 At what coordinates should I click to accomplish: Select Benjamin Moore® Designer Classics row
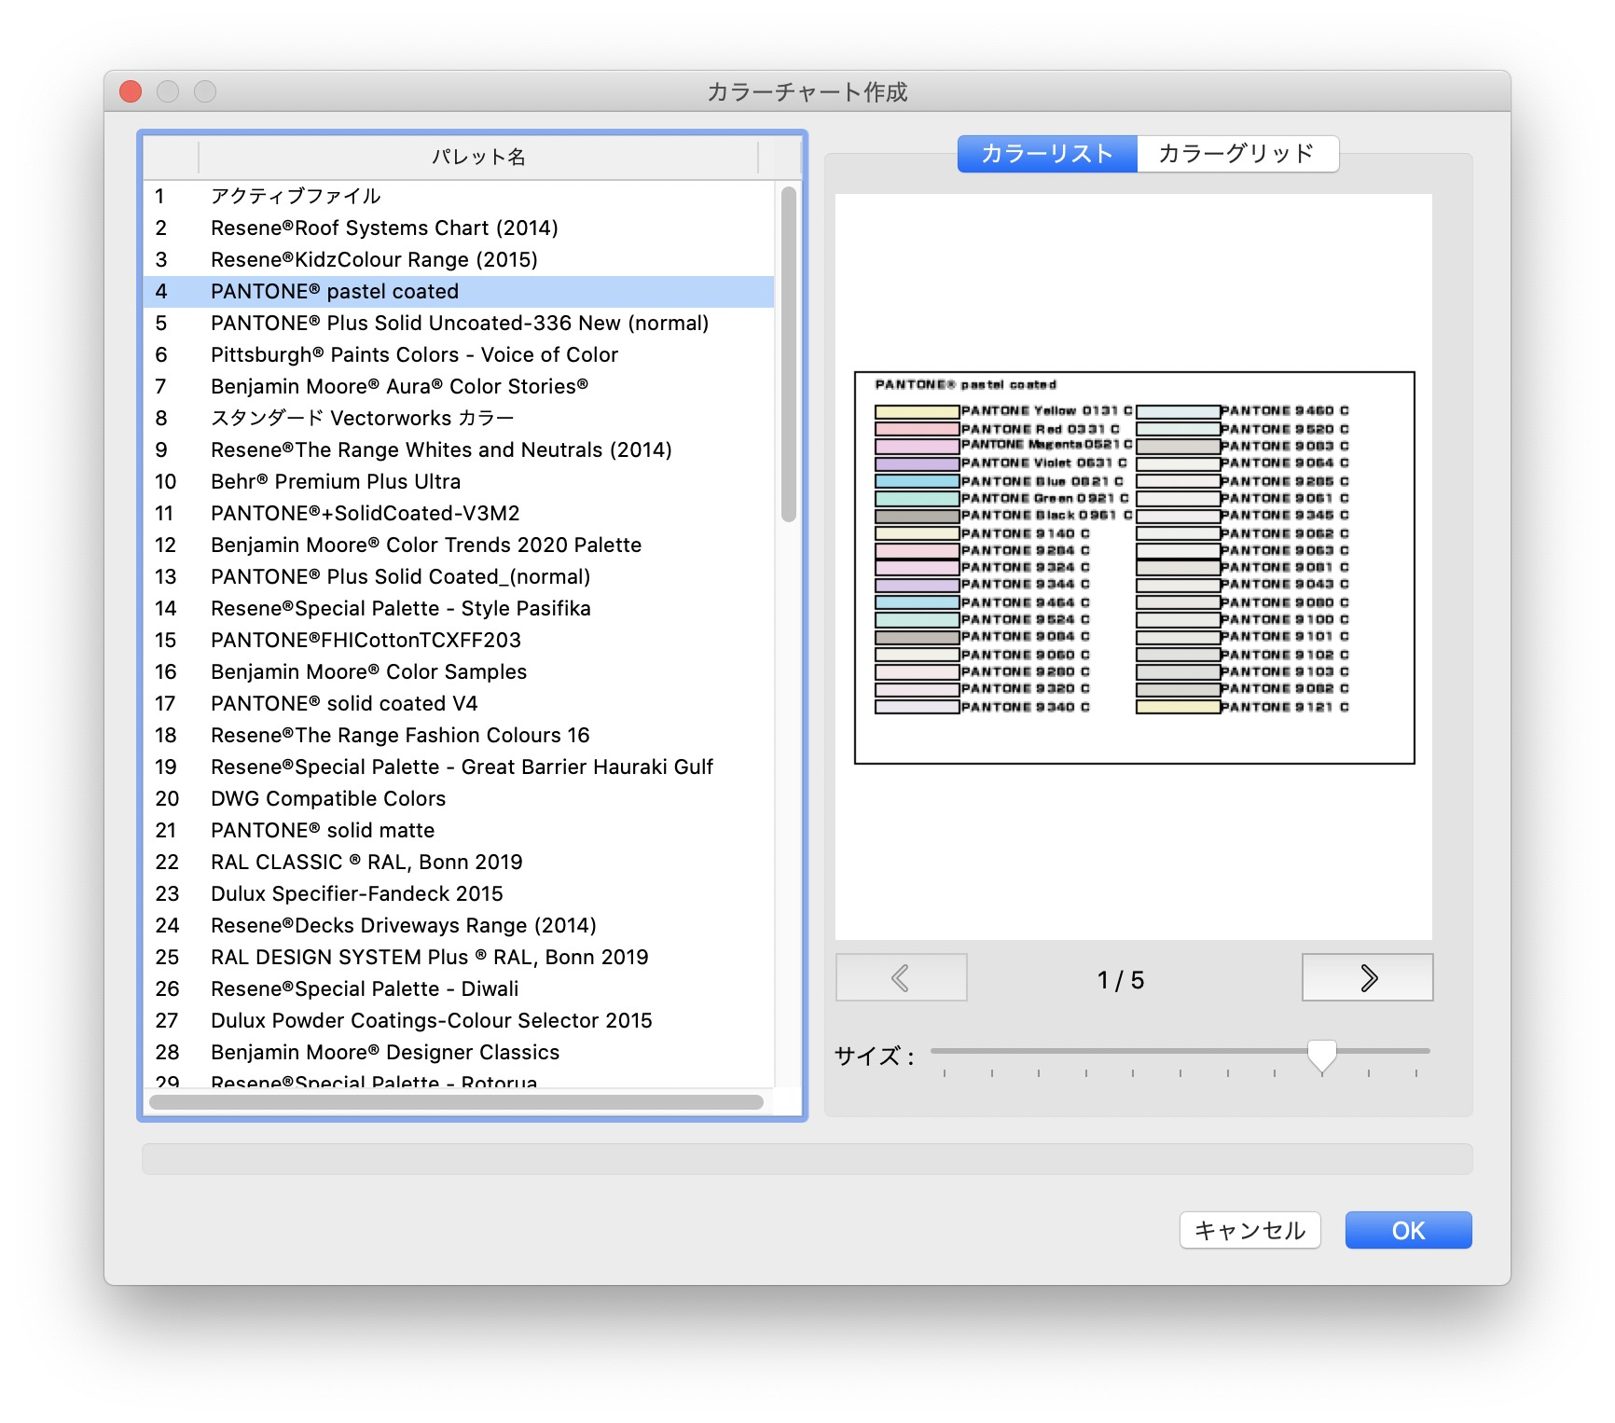tap(459, 1052)
